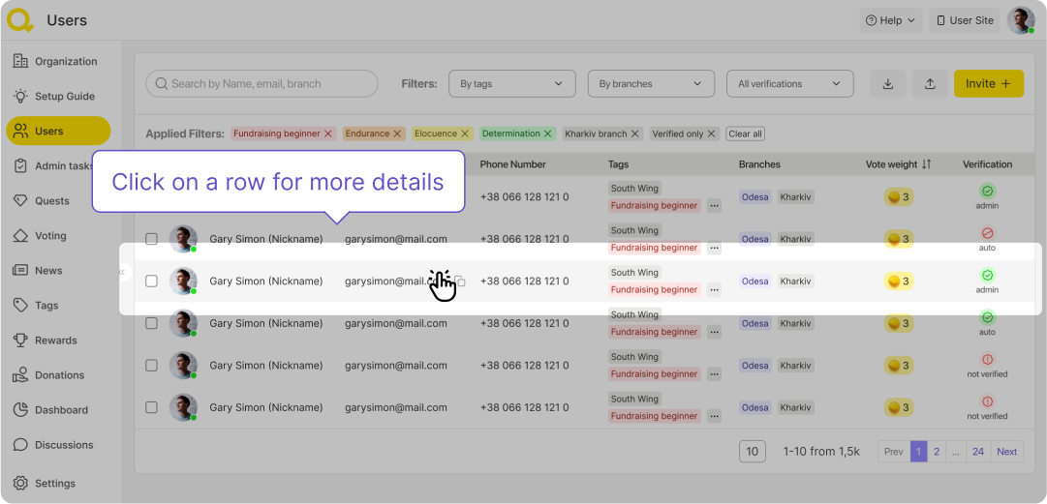The height and width of the screenshot is (504, 1047).
Task: Open the All verifications dropdown
Action: coord(789,84)
